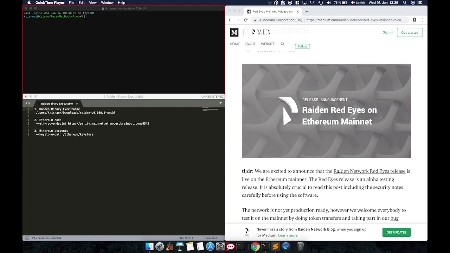This screenshot has height=253, width=450.
Task: Click the Sublime side bar toggle icon
Action: pyautogui.click(x=27, y=238)
